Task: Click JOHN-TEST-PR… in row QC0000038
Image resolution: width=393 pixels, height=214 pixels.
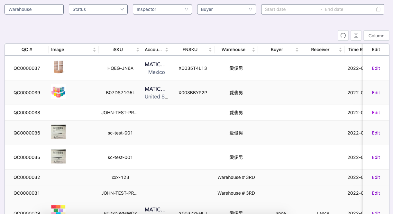Action: [119, 113]
